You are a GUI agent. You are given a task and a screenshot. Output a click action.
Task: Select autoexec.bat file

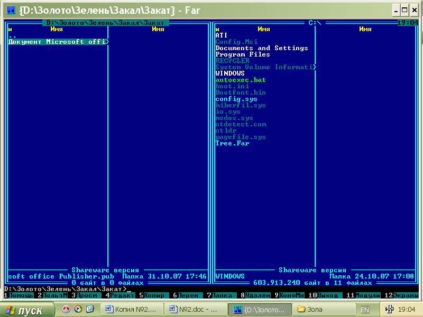coord(241,80)
